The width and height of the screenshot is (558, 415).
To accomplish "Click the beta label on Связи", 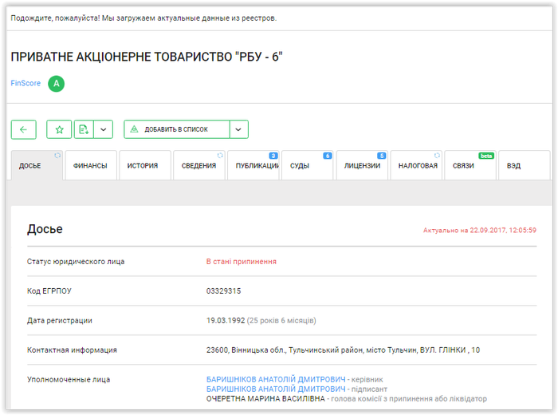I will click(486, 156).
